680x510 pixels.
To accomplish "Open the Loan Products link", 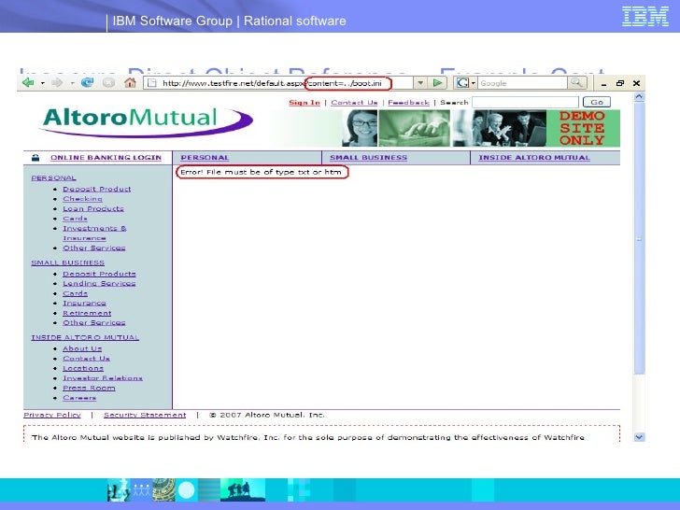I will 93,208.
